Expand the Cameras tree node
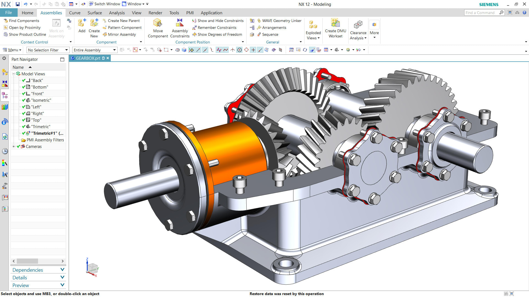Screen dimensions: 529x297 [x=14, y=147]
